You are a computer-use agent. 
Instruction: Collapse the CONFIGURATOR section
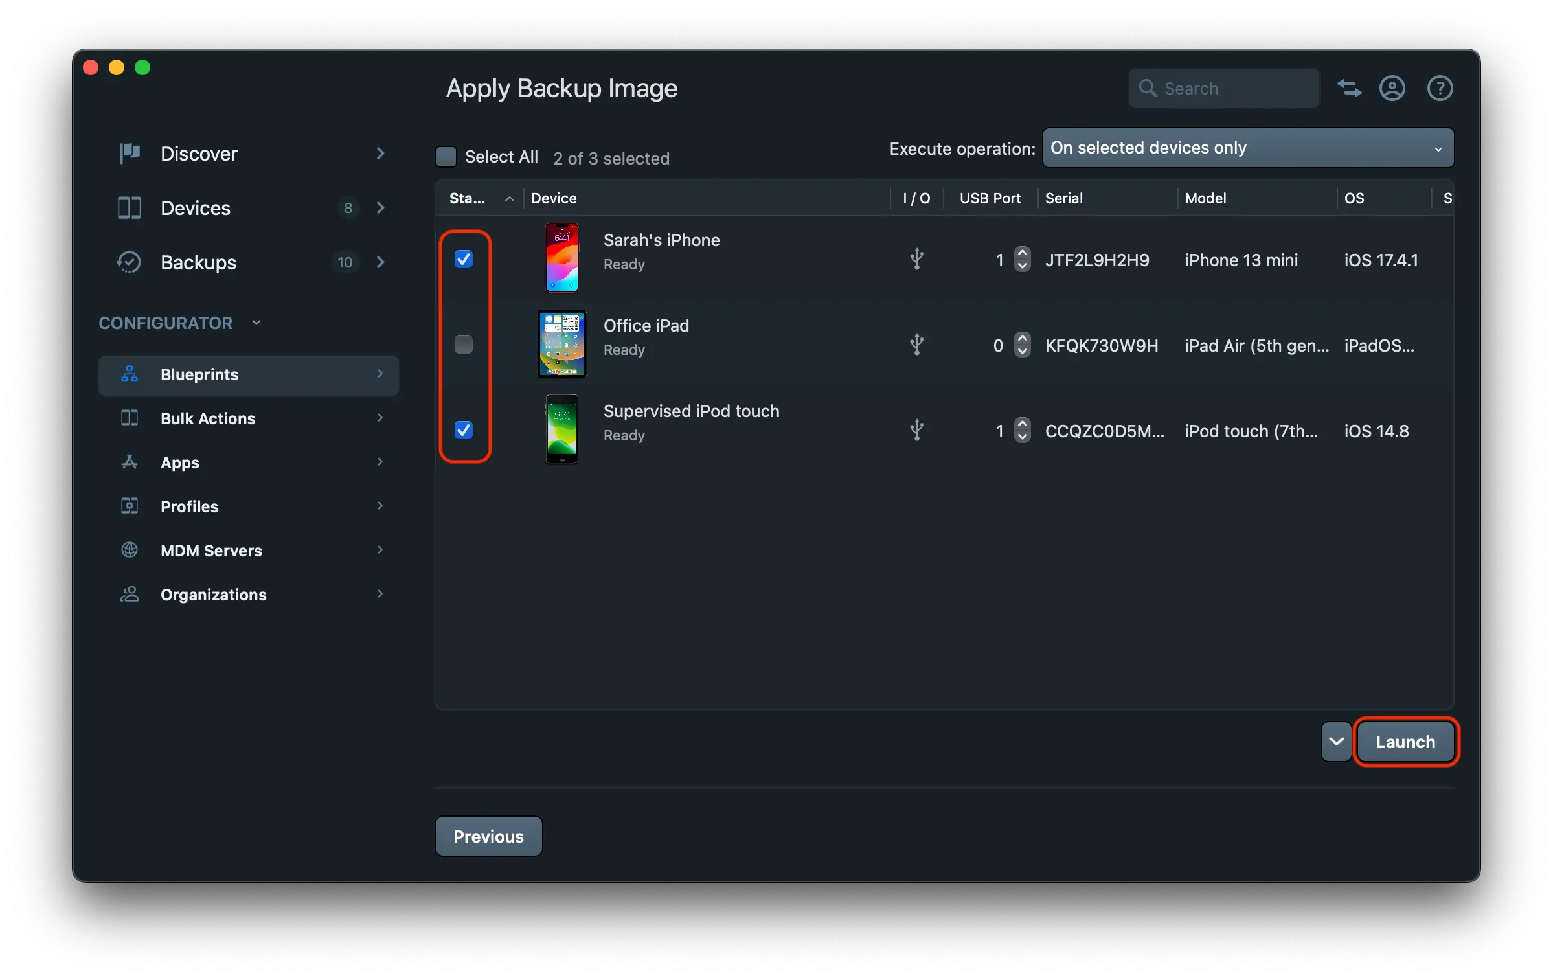[256, 322]
